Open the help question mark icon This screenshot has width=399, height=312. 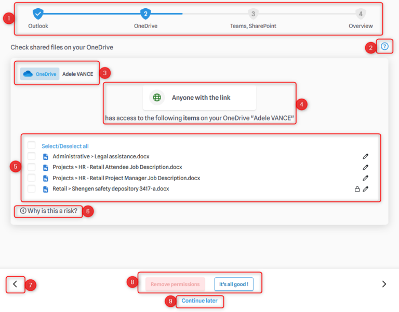(384, 46)
